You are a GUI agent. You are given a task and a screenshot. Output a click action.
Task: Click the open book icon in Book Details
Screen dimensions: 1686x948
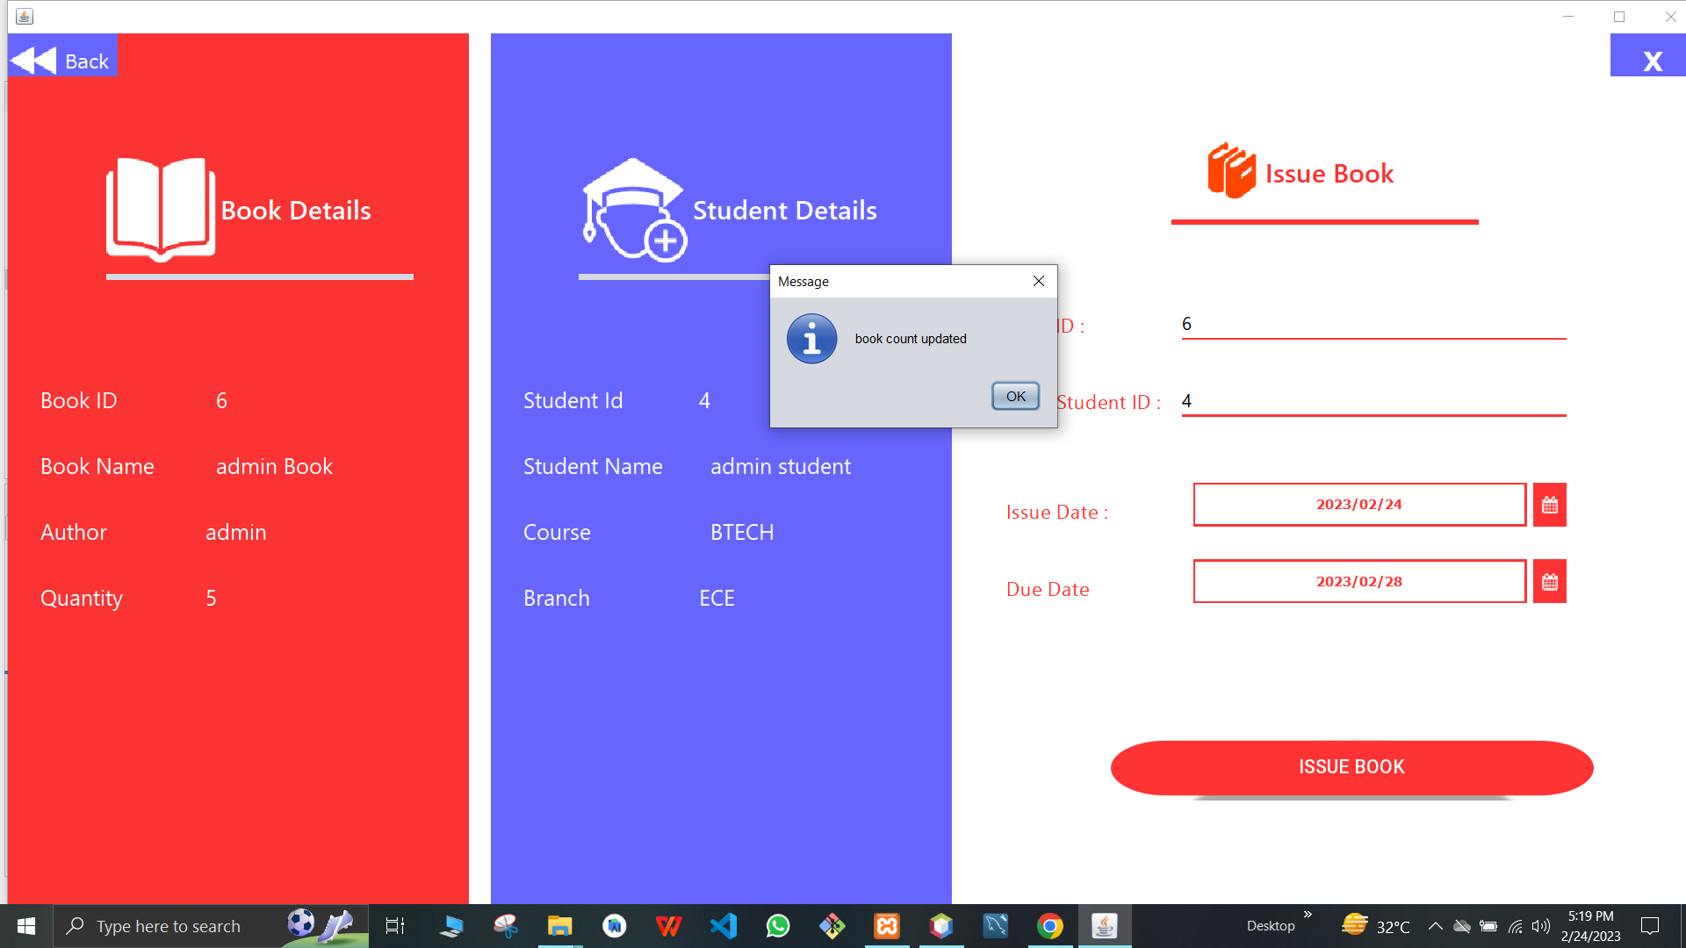coord(161,210)
